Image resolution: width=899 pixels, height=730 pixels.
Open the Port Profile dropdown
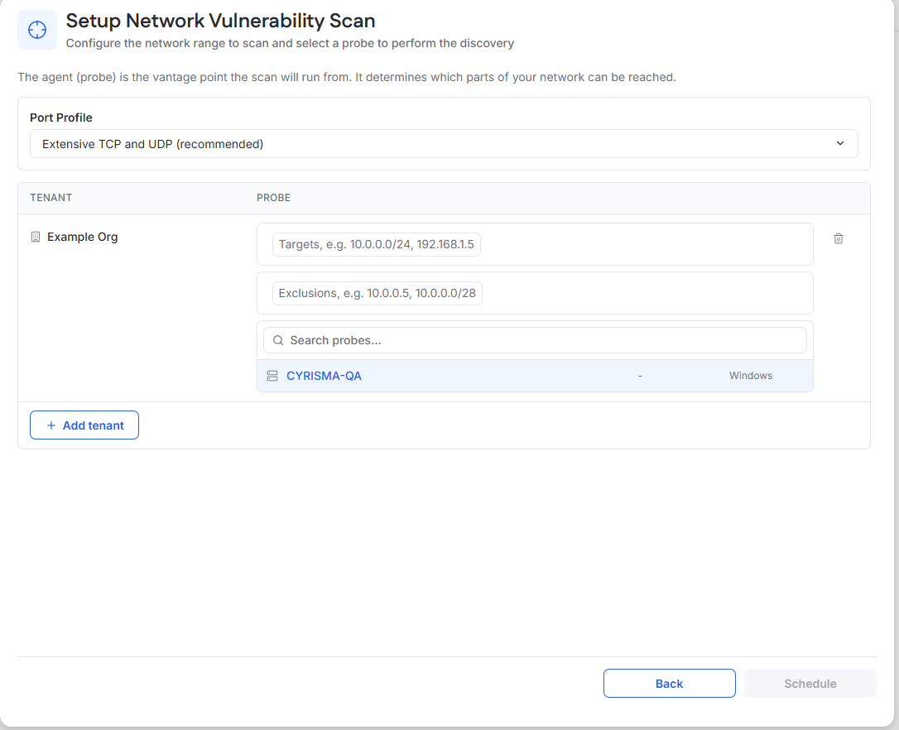click(x=444, y=144)
